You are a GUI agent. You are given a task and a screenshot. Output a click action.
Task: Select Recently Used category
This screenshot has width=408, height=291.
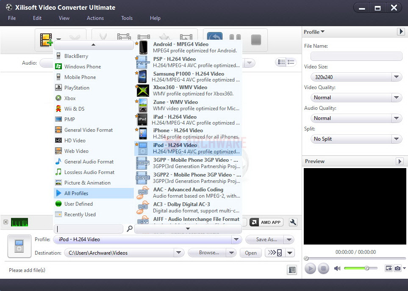pyautogui.click(x=94, y=215)
